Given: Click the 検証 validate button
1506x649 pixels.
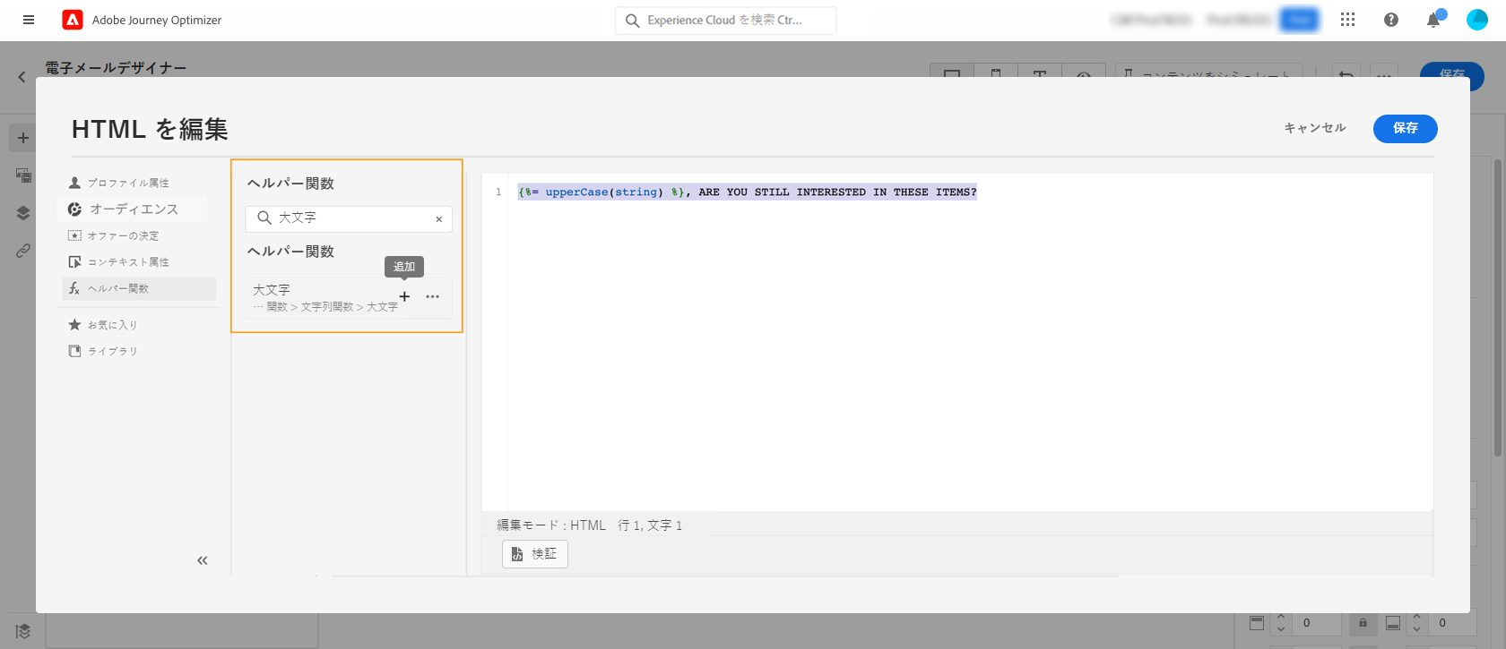Looking at the screenshot, I should [x=535, y=554].
